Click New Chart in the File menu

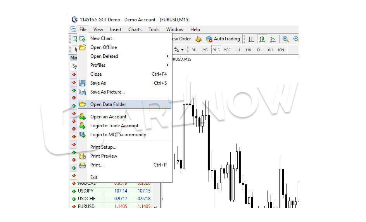click(x=124, y=38)
